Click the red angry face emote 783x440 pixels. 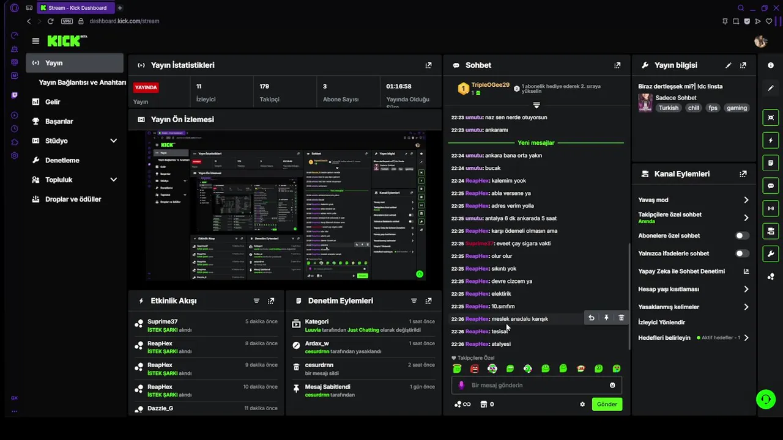[475, 369]
